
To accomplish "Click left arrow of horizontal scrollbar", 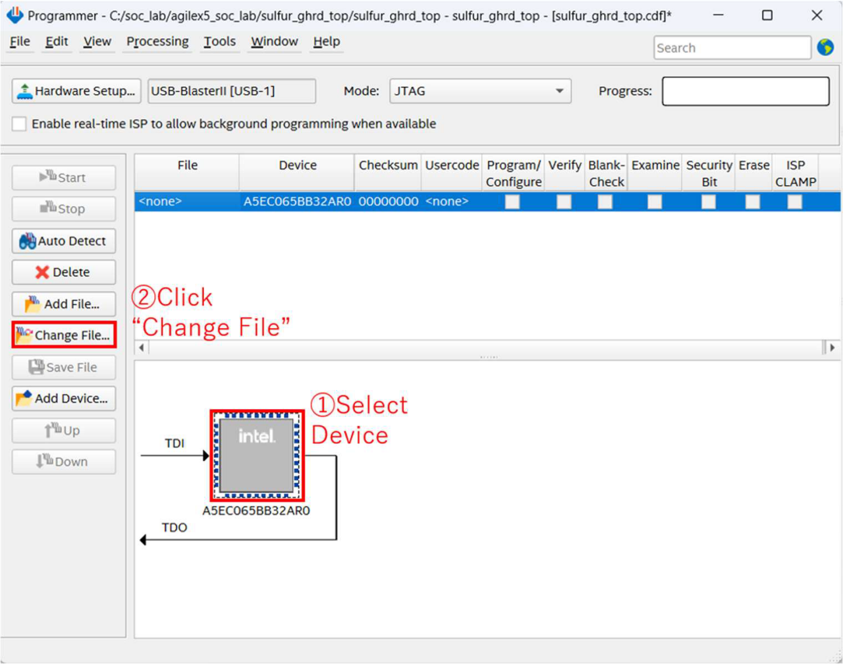I will pyautogui.click(x=142, y=347).
